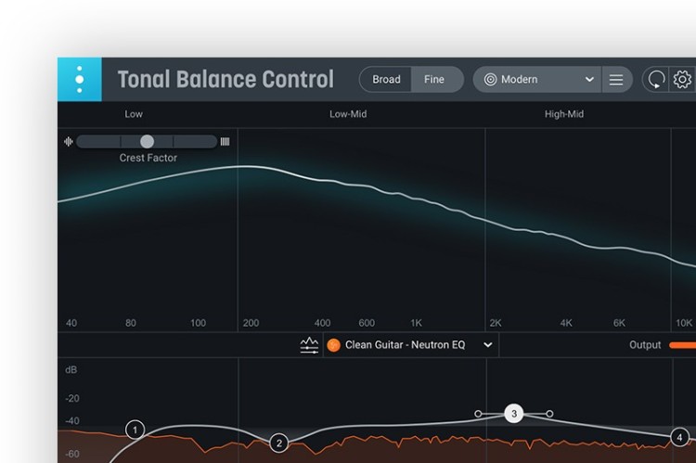Open the Modern target curve dropdown
Viewport: 696px width, 463px height.
pos(537,80)
